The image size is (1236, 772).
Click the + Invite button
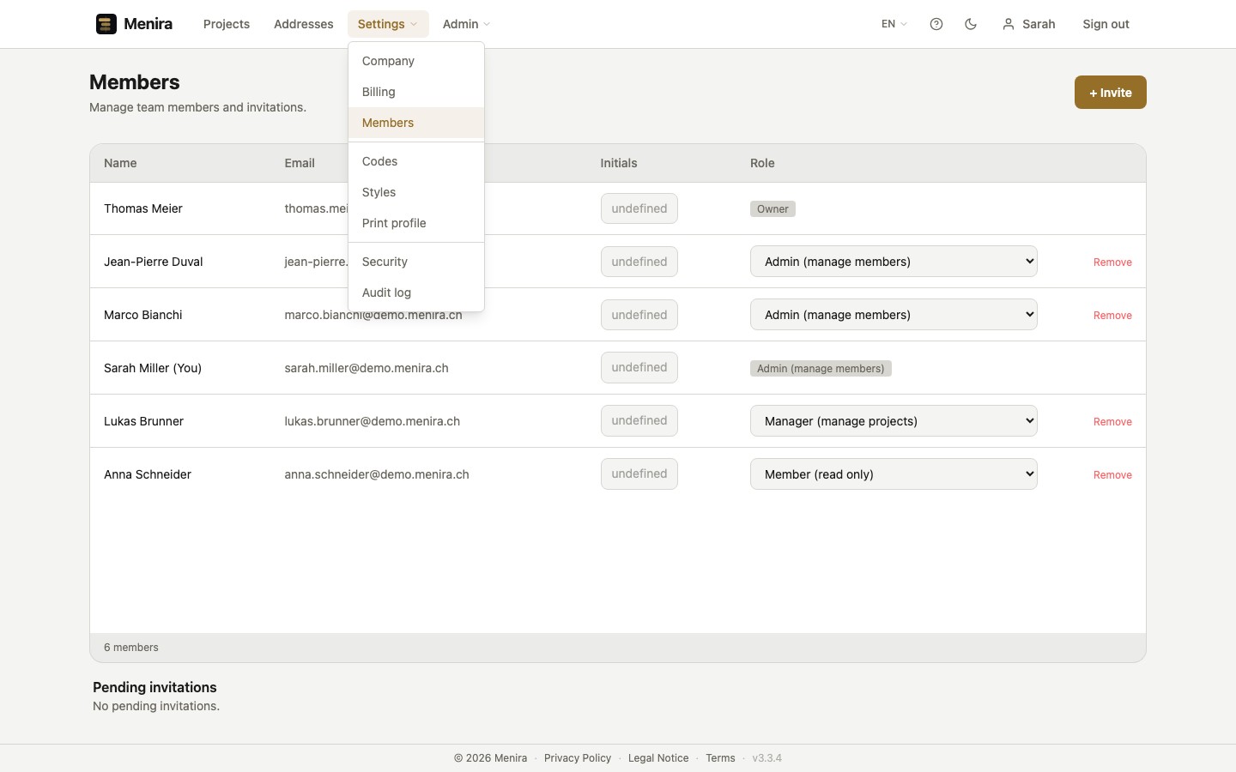point(1111,93)
